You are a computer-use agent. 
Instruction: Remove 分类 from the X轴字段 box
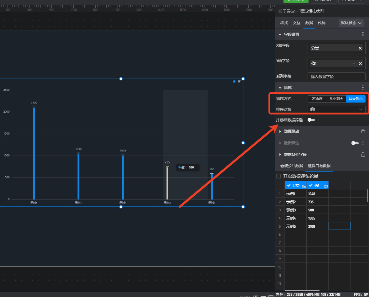point(360,48)
